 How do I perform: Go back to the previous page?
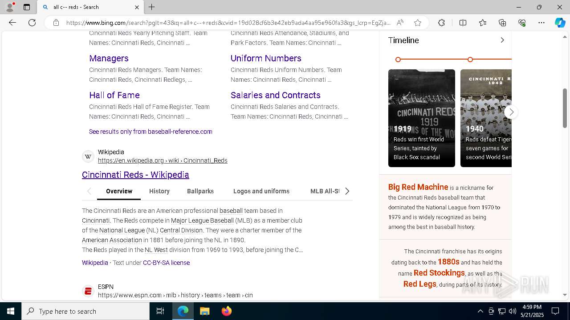click(12, 23)
